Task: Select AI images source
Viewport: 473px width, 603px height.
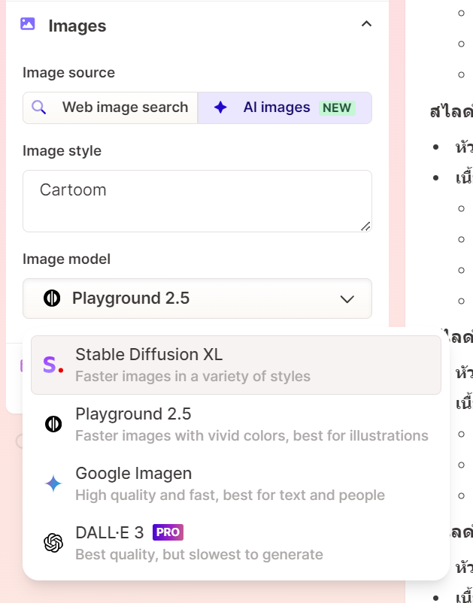Action: pyautogui.click(x=284, y=108)
